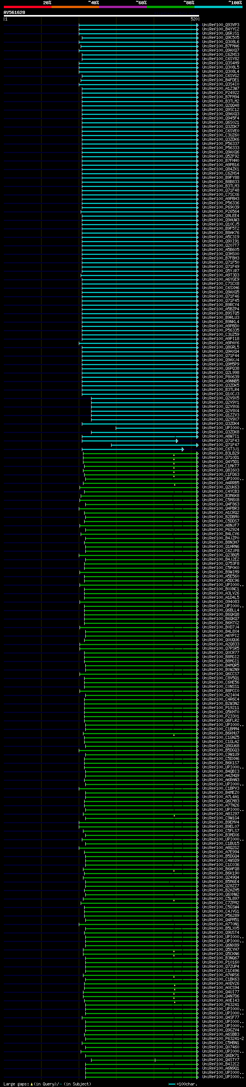This screenshot has width=246, height=1087.
Task: Click hit label UniRef100_Q1ZZV3
Action: click(x=220, y=415)
